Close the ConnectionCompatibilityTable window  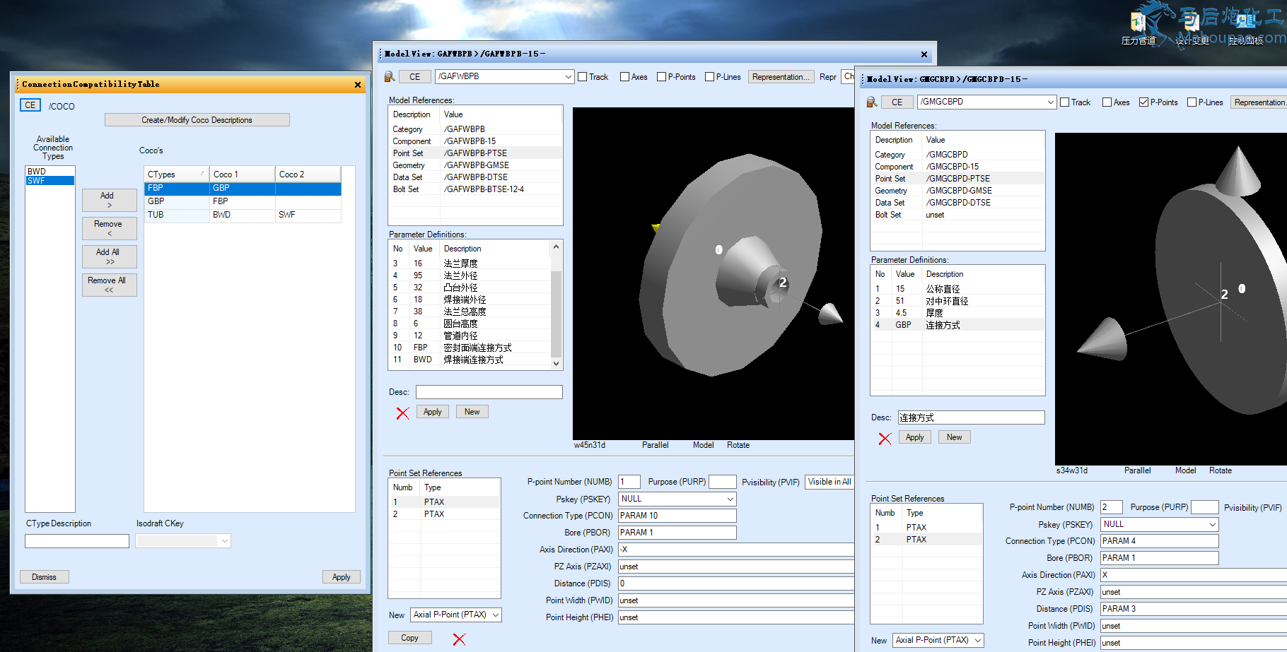pyautogui.click(x=358, y=85)
